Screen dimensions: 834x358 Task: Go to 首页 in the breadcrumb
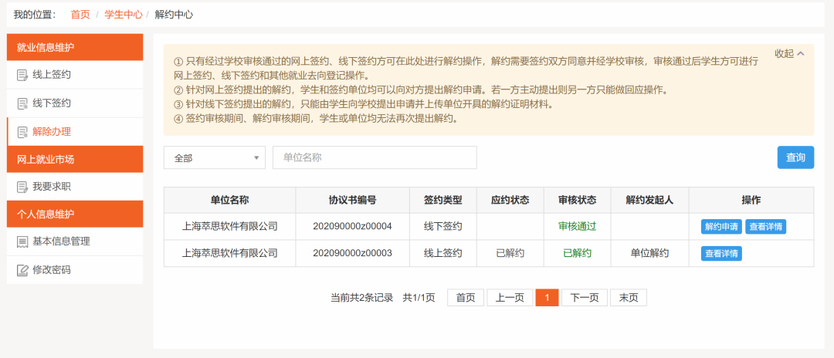tap(80, 15)
